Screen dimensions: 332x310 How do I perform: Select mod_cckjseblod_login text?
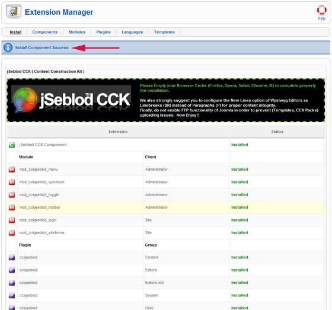[x=38, y=220]
